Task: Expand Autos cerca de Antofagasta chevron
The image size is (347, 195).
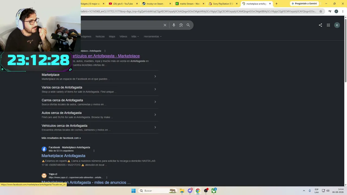Action: point(155,115)
